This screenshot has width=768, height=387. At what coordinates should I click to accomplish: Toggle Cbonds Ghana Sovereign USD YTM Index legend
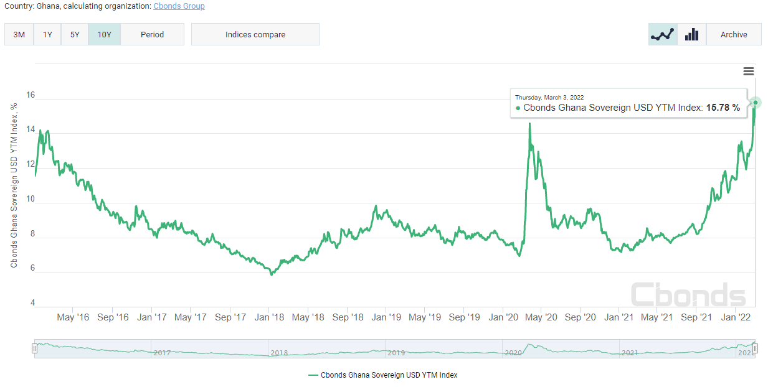click(x=383, y=375)
